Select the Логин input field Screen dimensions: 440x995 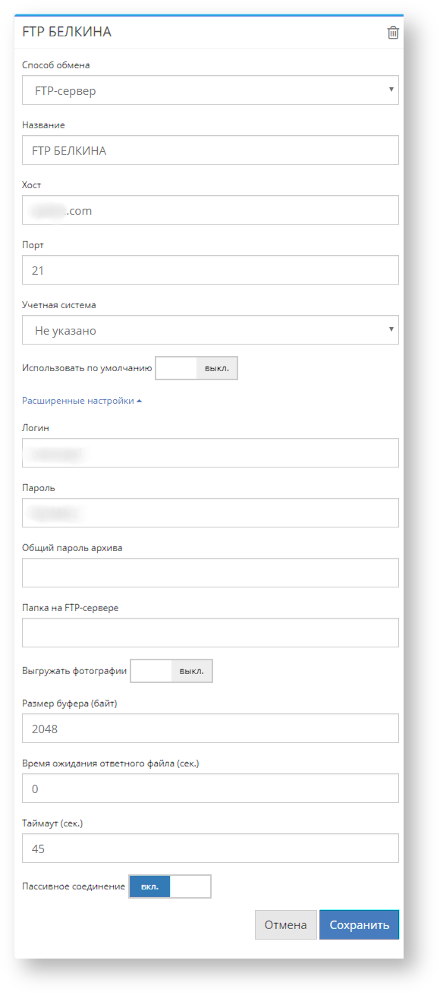coord(210,452)
